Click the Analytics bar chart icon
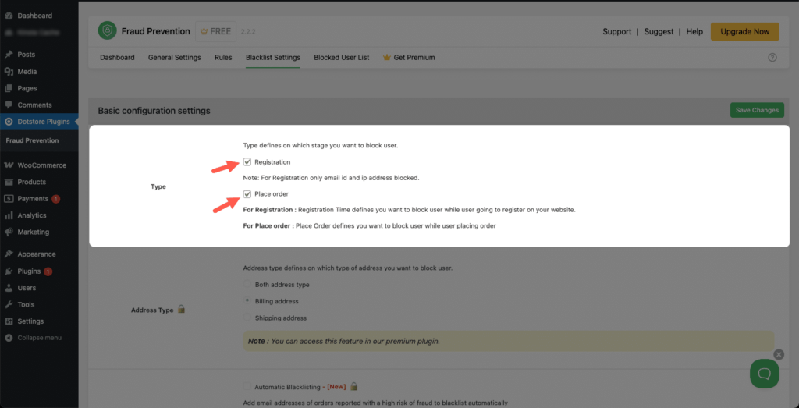 9,215
